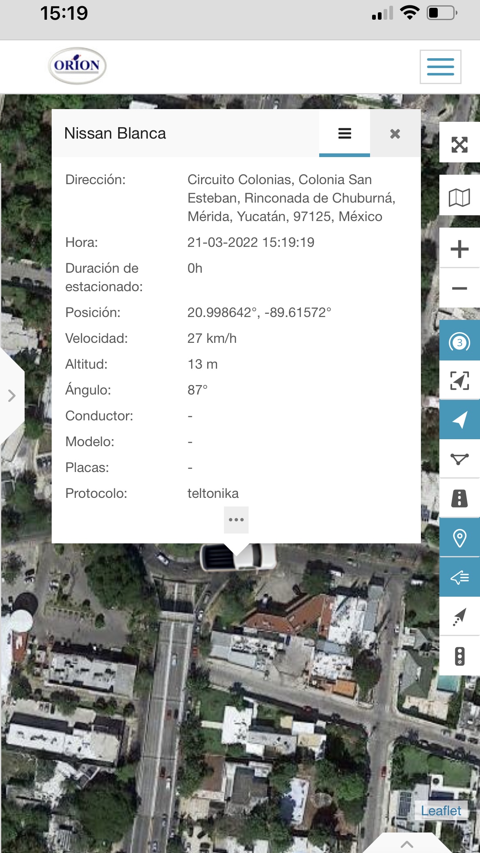Click the protocol value teltonika

click(x=213, y=493)
